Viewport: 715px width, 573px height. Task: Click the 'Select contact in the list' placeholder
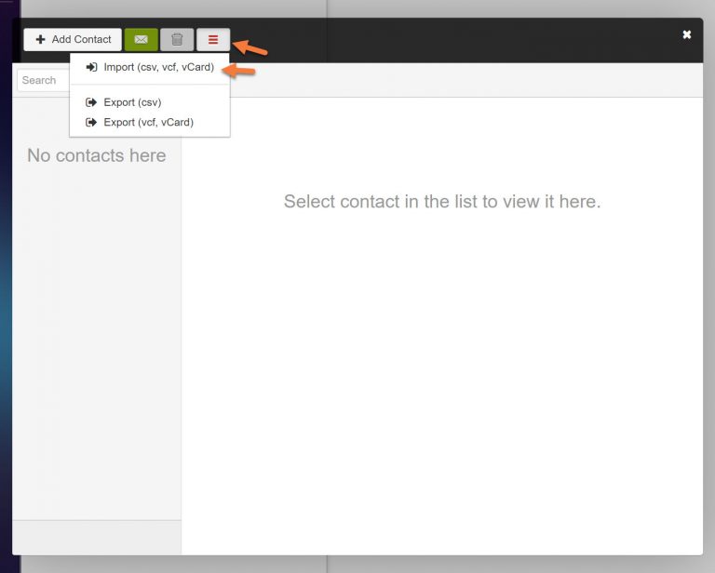point(442,202)
